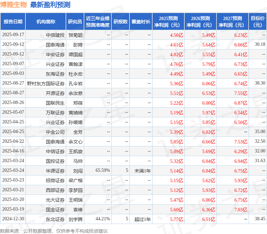This screenshot has height=234, width=267.
Task: Select the date 2025-09-07 cell
Action: pos(13,64)
